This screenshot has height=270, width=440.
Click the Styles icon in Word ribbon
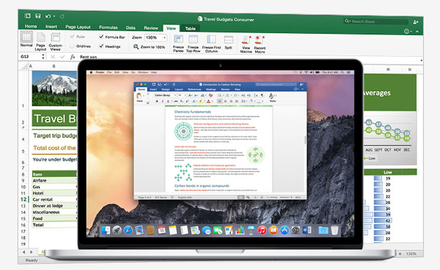click(272, 96)
